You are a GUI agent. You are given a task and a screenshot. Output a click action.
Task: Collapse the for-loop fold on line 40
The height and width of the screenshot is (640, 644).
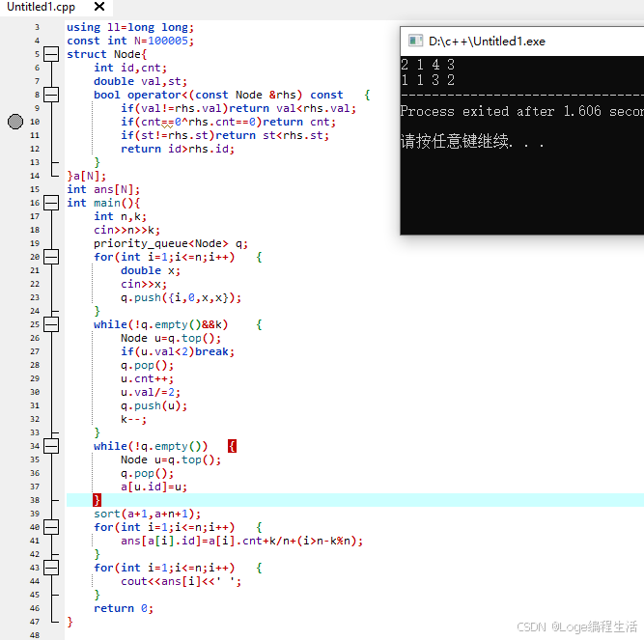click(51, 527)
